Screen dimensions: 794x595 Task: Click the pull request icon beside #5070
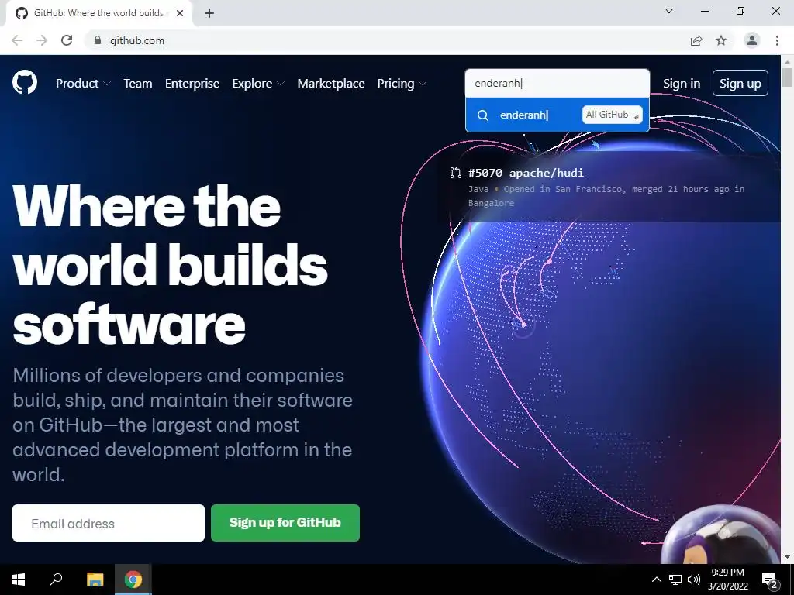(455, 173)
